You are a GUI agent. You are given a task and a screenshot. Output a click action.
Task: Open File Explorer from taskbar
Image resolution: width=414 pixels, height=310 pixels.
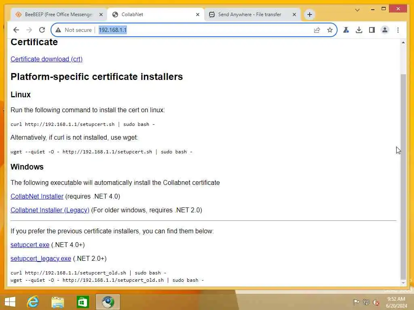click(57, 302)
